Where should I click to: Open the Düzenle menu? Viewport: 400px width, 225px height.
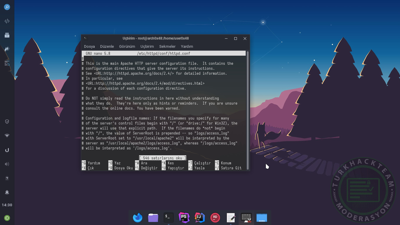click(x=107, y=46)
